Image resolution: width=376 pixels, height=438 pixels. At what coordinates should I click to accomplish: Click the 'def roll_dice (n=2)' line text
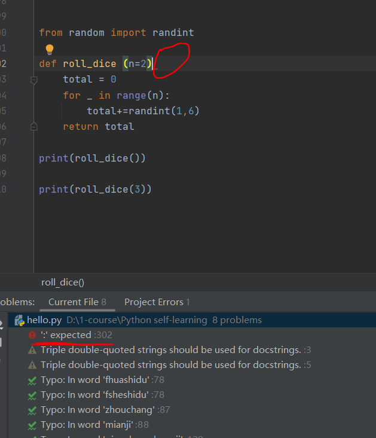coord(96,63)
